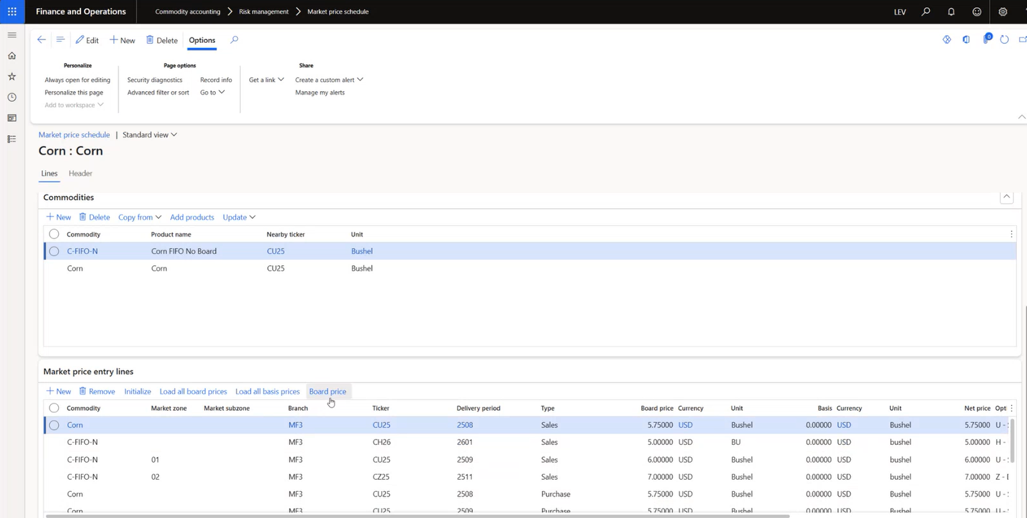Viewport: 1027px width, 518px height.
Task: Click the notifications bell icon
Action: (951, 11)
